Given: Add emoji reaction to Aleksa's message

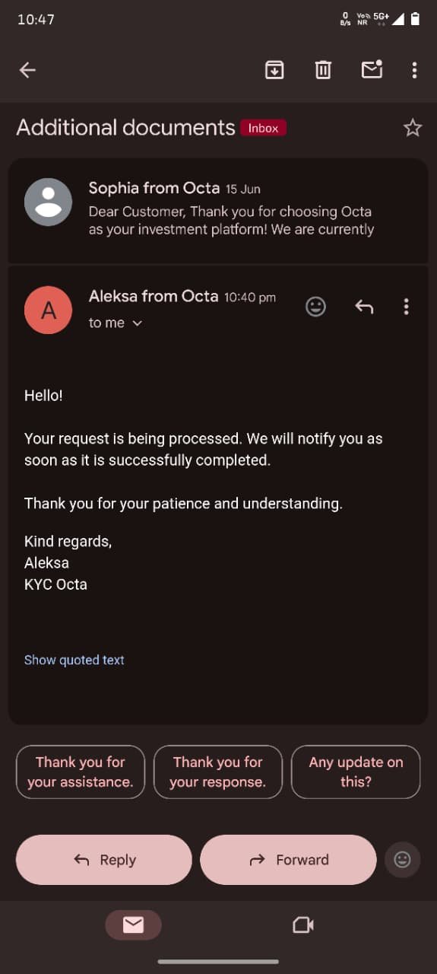Looking at the screenshot, I should tap(315, 307).
